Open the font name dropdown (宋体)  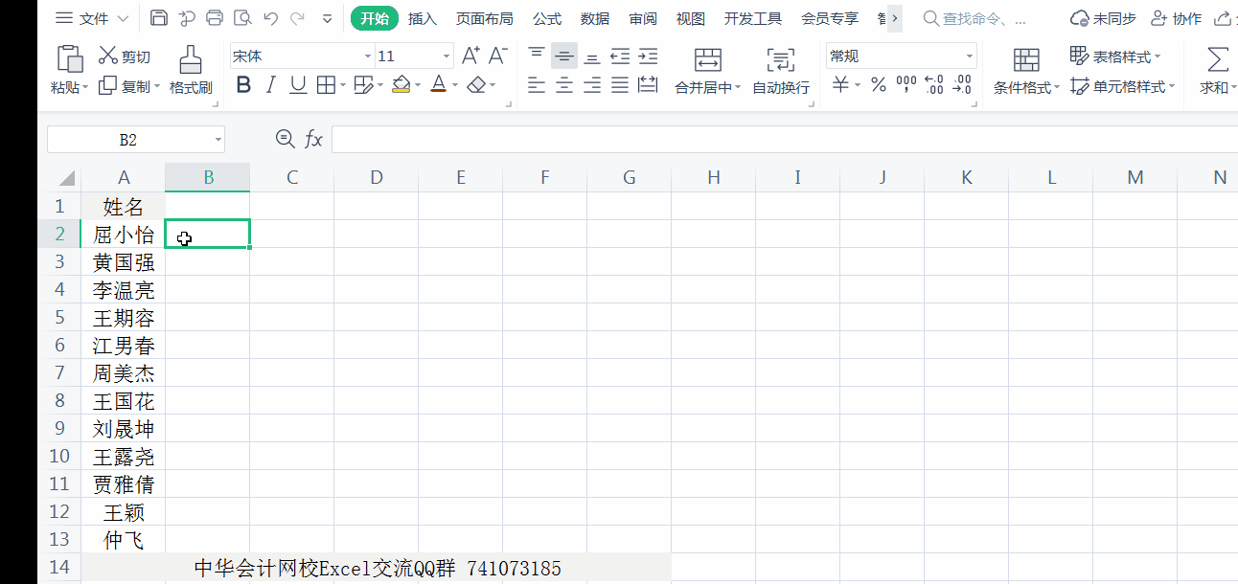click(x=367, y=56)
